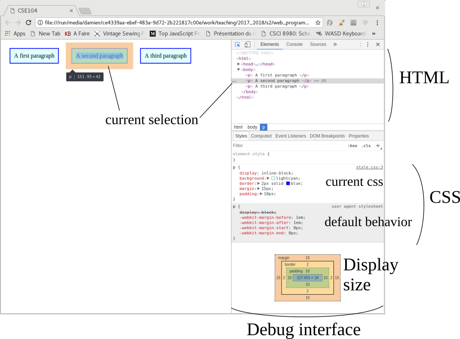Show more DevTools tabs
This screenshot has height=339, width=460.
(x=335, y=44)
